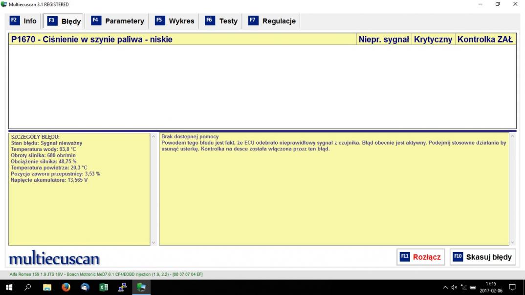Click the Multiecuscan taskbar icon
The image size is (525, 295).
pyautogui.click(x=141, y=287)
